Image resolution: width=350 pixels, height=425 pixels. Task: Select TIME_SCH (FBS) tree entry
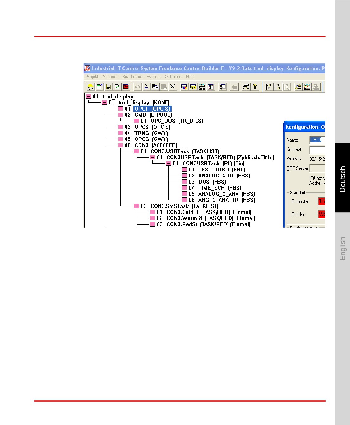[220, 188]
